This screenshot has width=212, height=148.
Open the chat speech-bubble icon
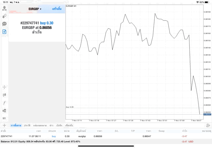pos(4,24)
